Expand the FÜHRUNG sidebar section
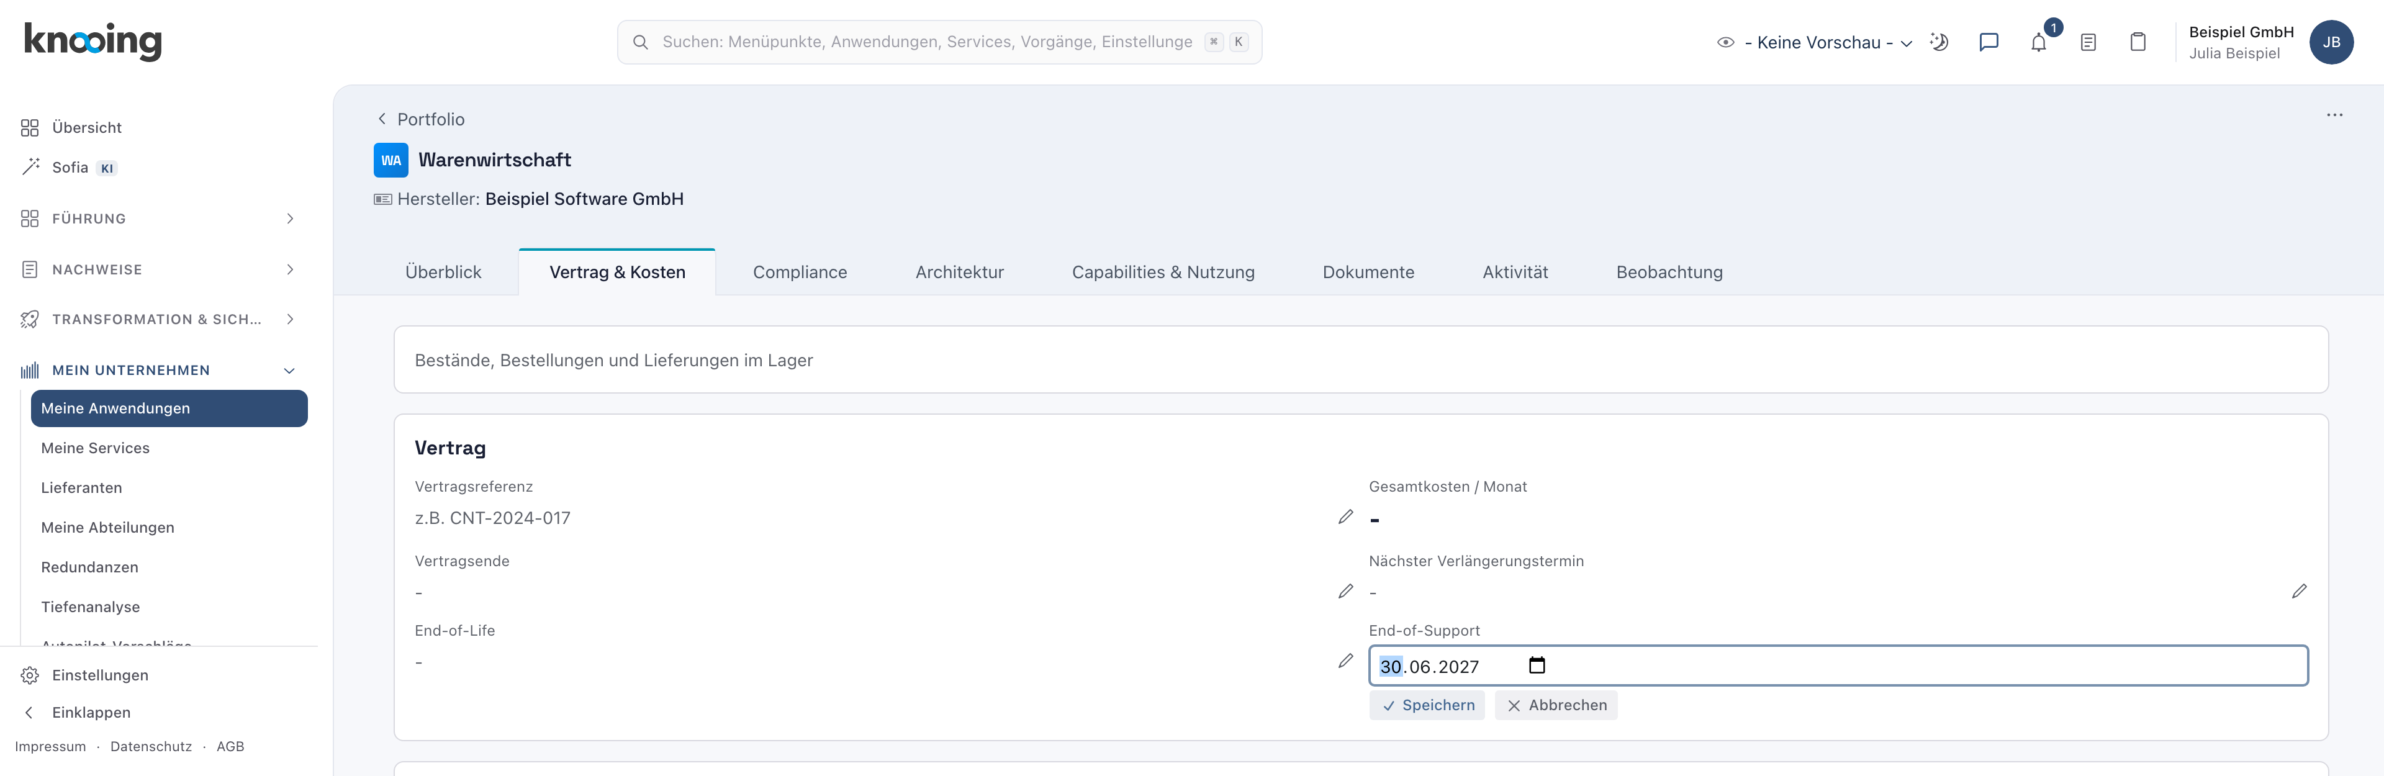Viewport: 2384px width, 776px height. (x=158, y=219)
